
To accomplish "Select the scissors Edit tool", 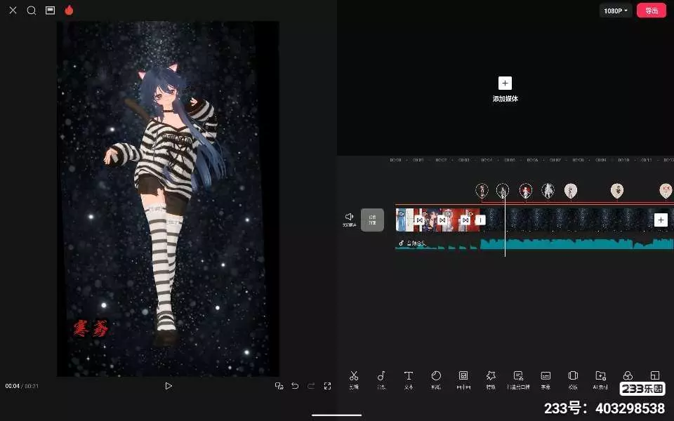I will pyautogui.click(x=354, y=378).
